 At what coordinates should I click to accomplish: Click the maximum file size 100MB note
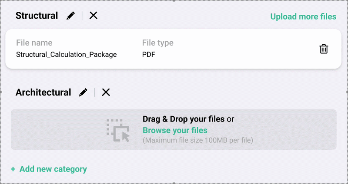(197, 140)
